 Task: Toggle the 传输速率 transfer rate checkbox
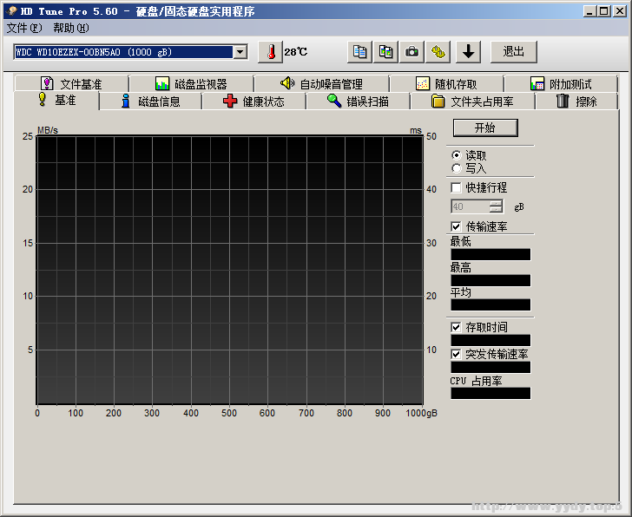pos(456,226)
